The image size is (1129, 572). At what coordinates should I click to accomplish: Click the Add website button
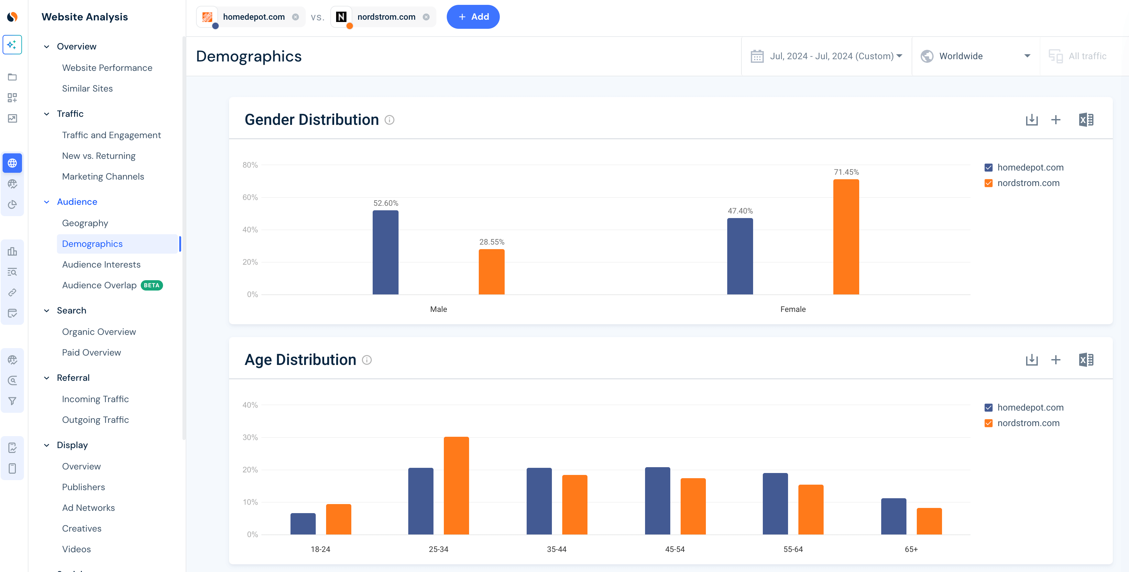[x=472, y=17]
